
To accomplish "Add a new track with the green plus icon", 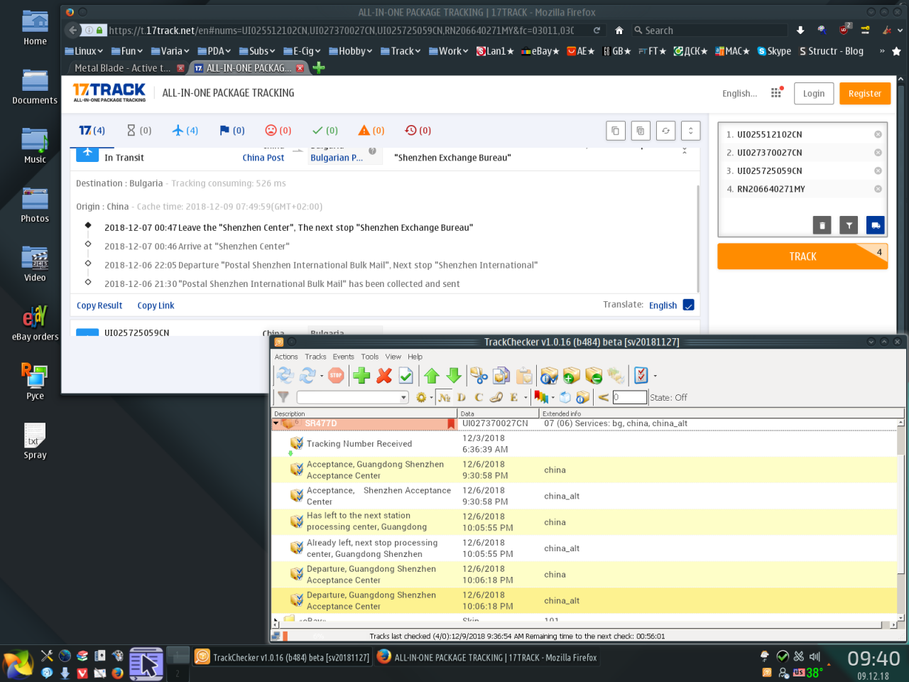I will [361, 375].
